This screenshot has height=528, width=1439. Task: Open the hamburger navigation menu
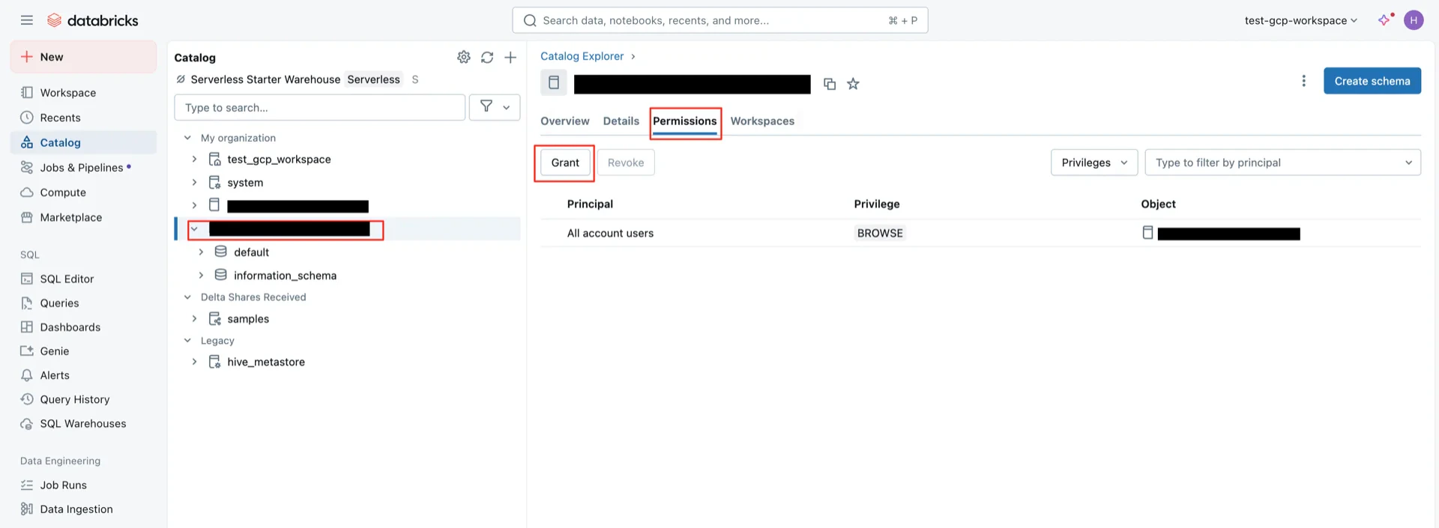tap(27, 20)
